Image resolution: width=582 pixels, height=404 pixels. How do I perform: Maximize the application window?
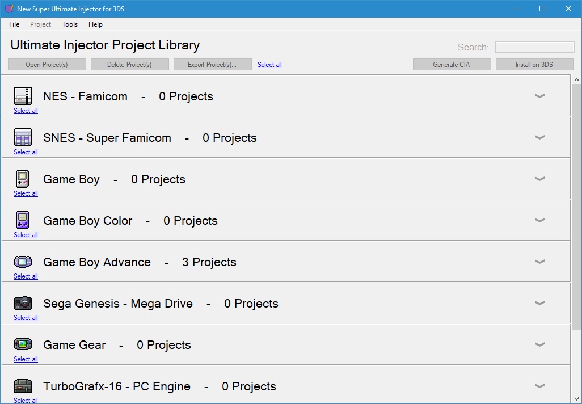(542, 9)
